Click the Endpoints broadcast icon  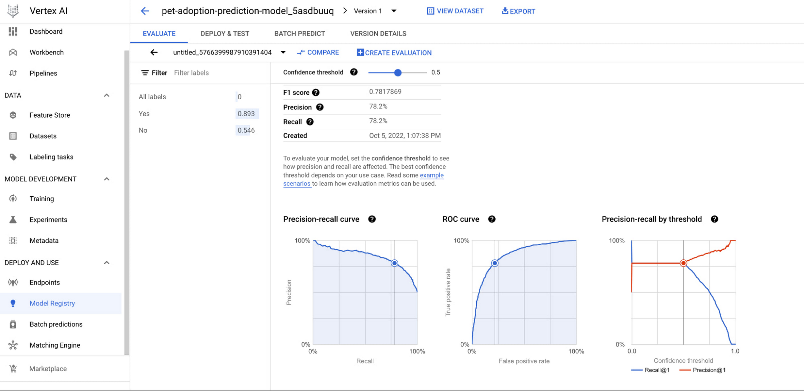(x=13, y=283)
